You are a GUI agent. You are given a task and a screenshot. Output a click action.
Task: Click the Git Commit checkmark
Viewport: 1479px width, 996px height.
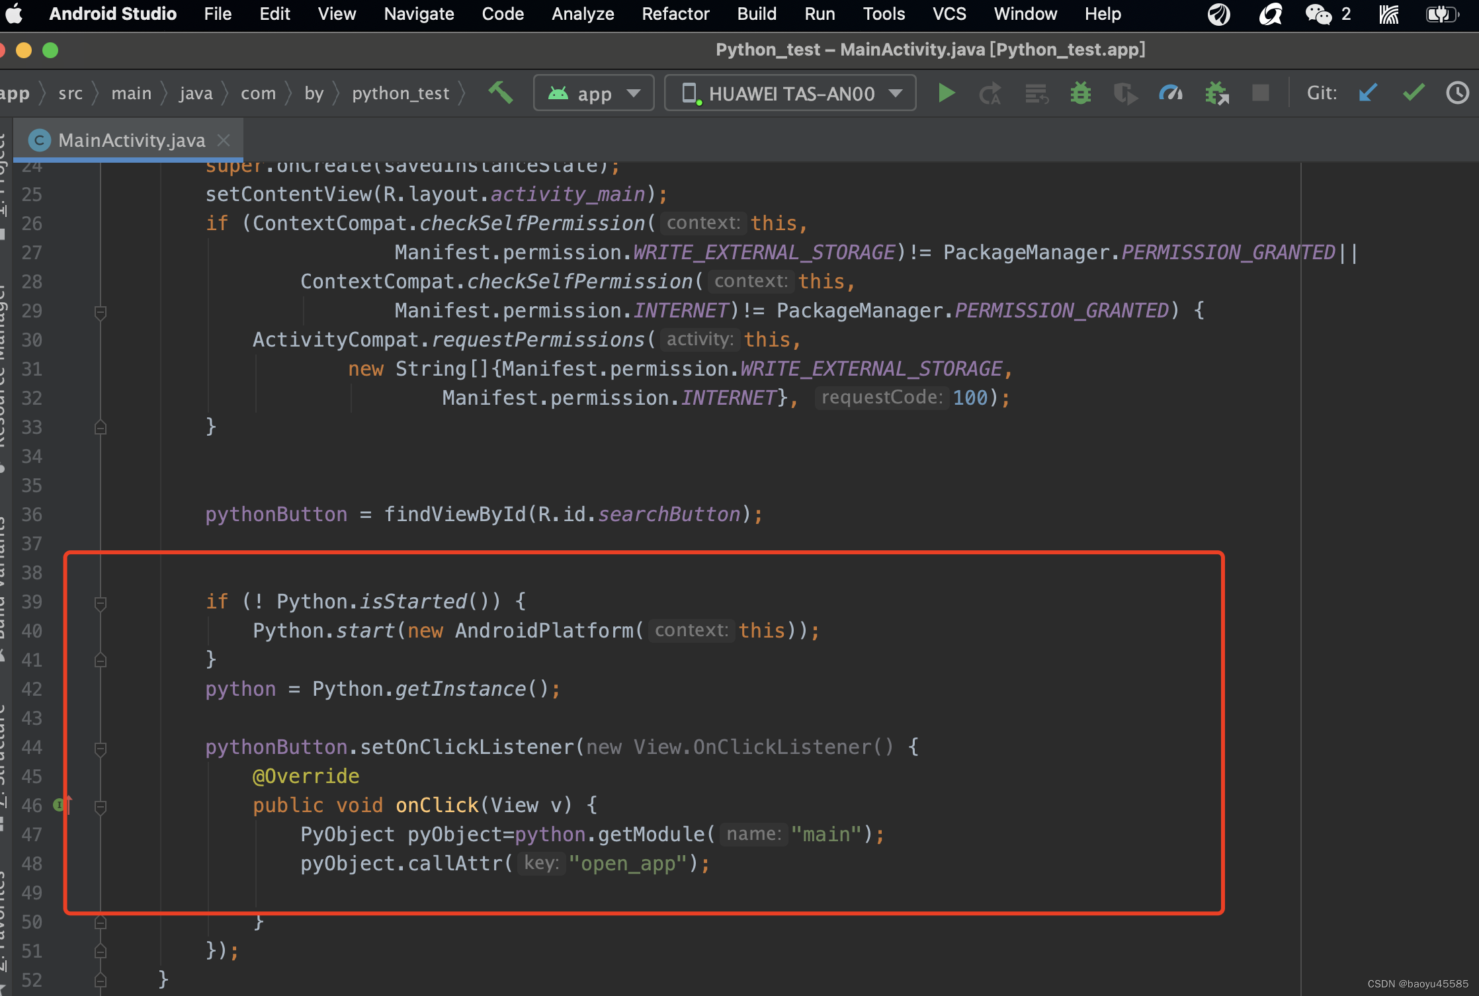pos(1414,93)
